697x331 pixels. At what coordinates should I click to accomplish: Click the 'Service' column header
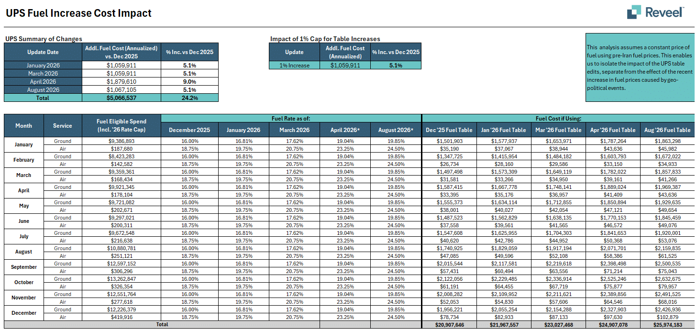click(63, 126)
